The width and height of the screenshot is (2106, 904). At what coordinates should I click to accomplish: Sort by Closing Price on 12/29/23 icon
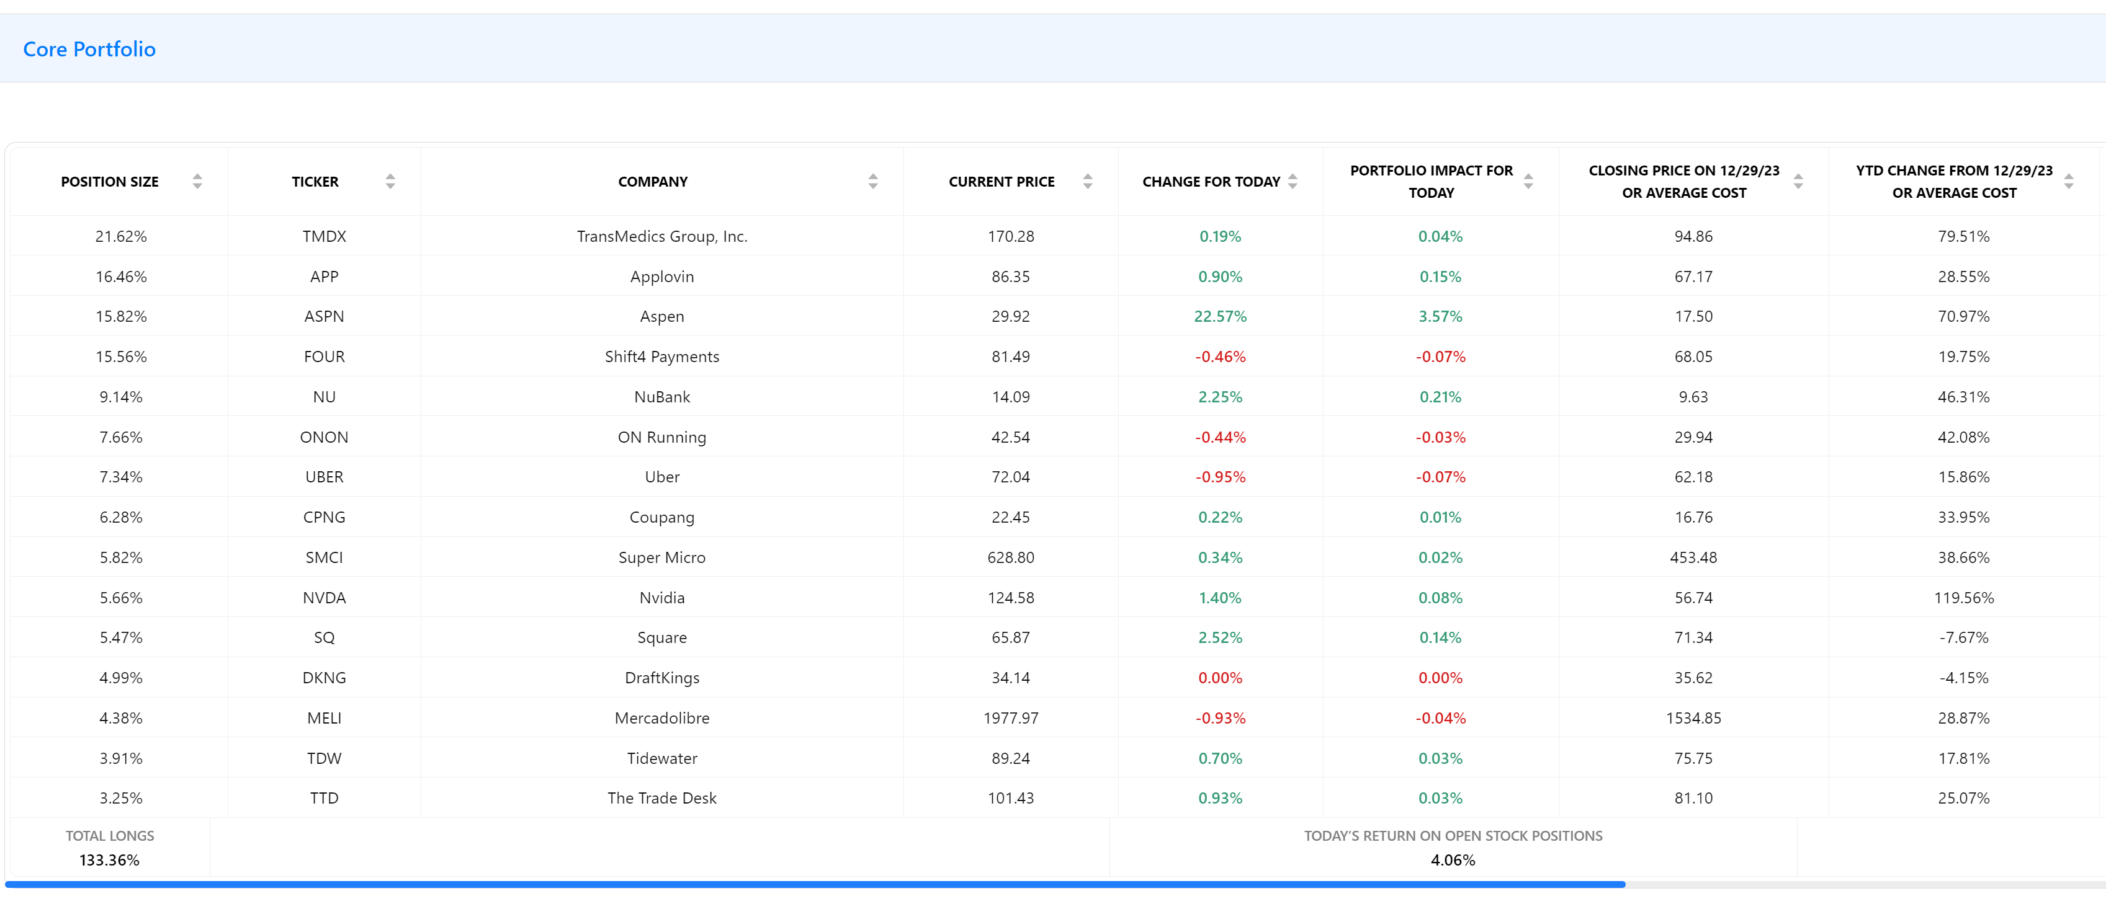[x=1798, y=181]
